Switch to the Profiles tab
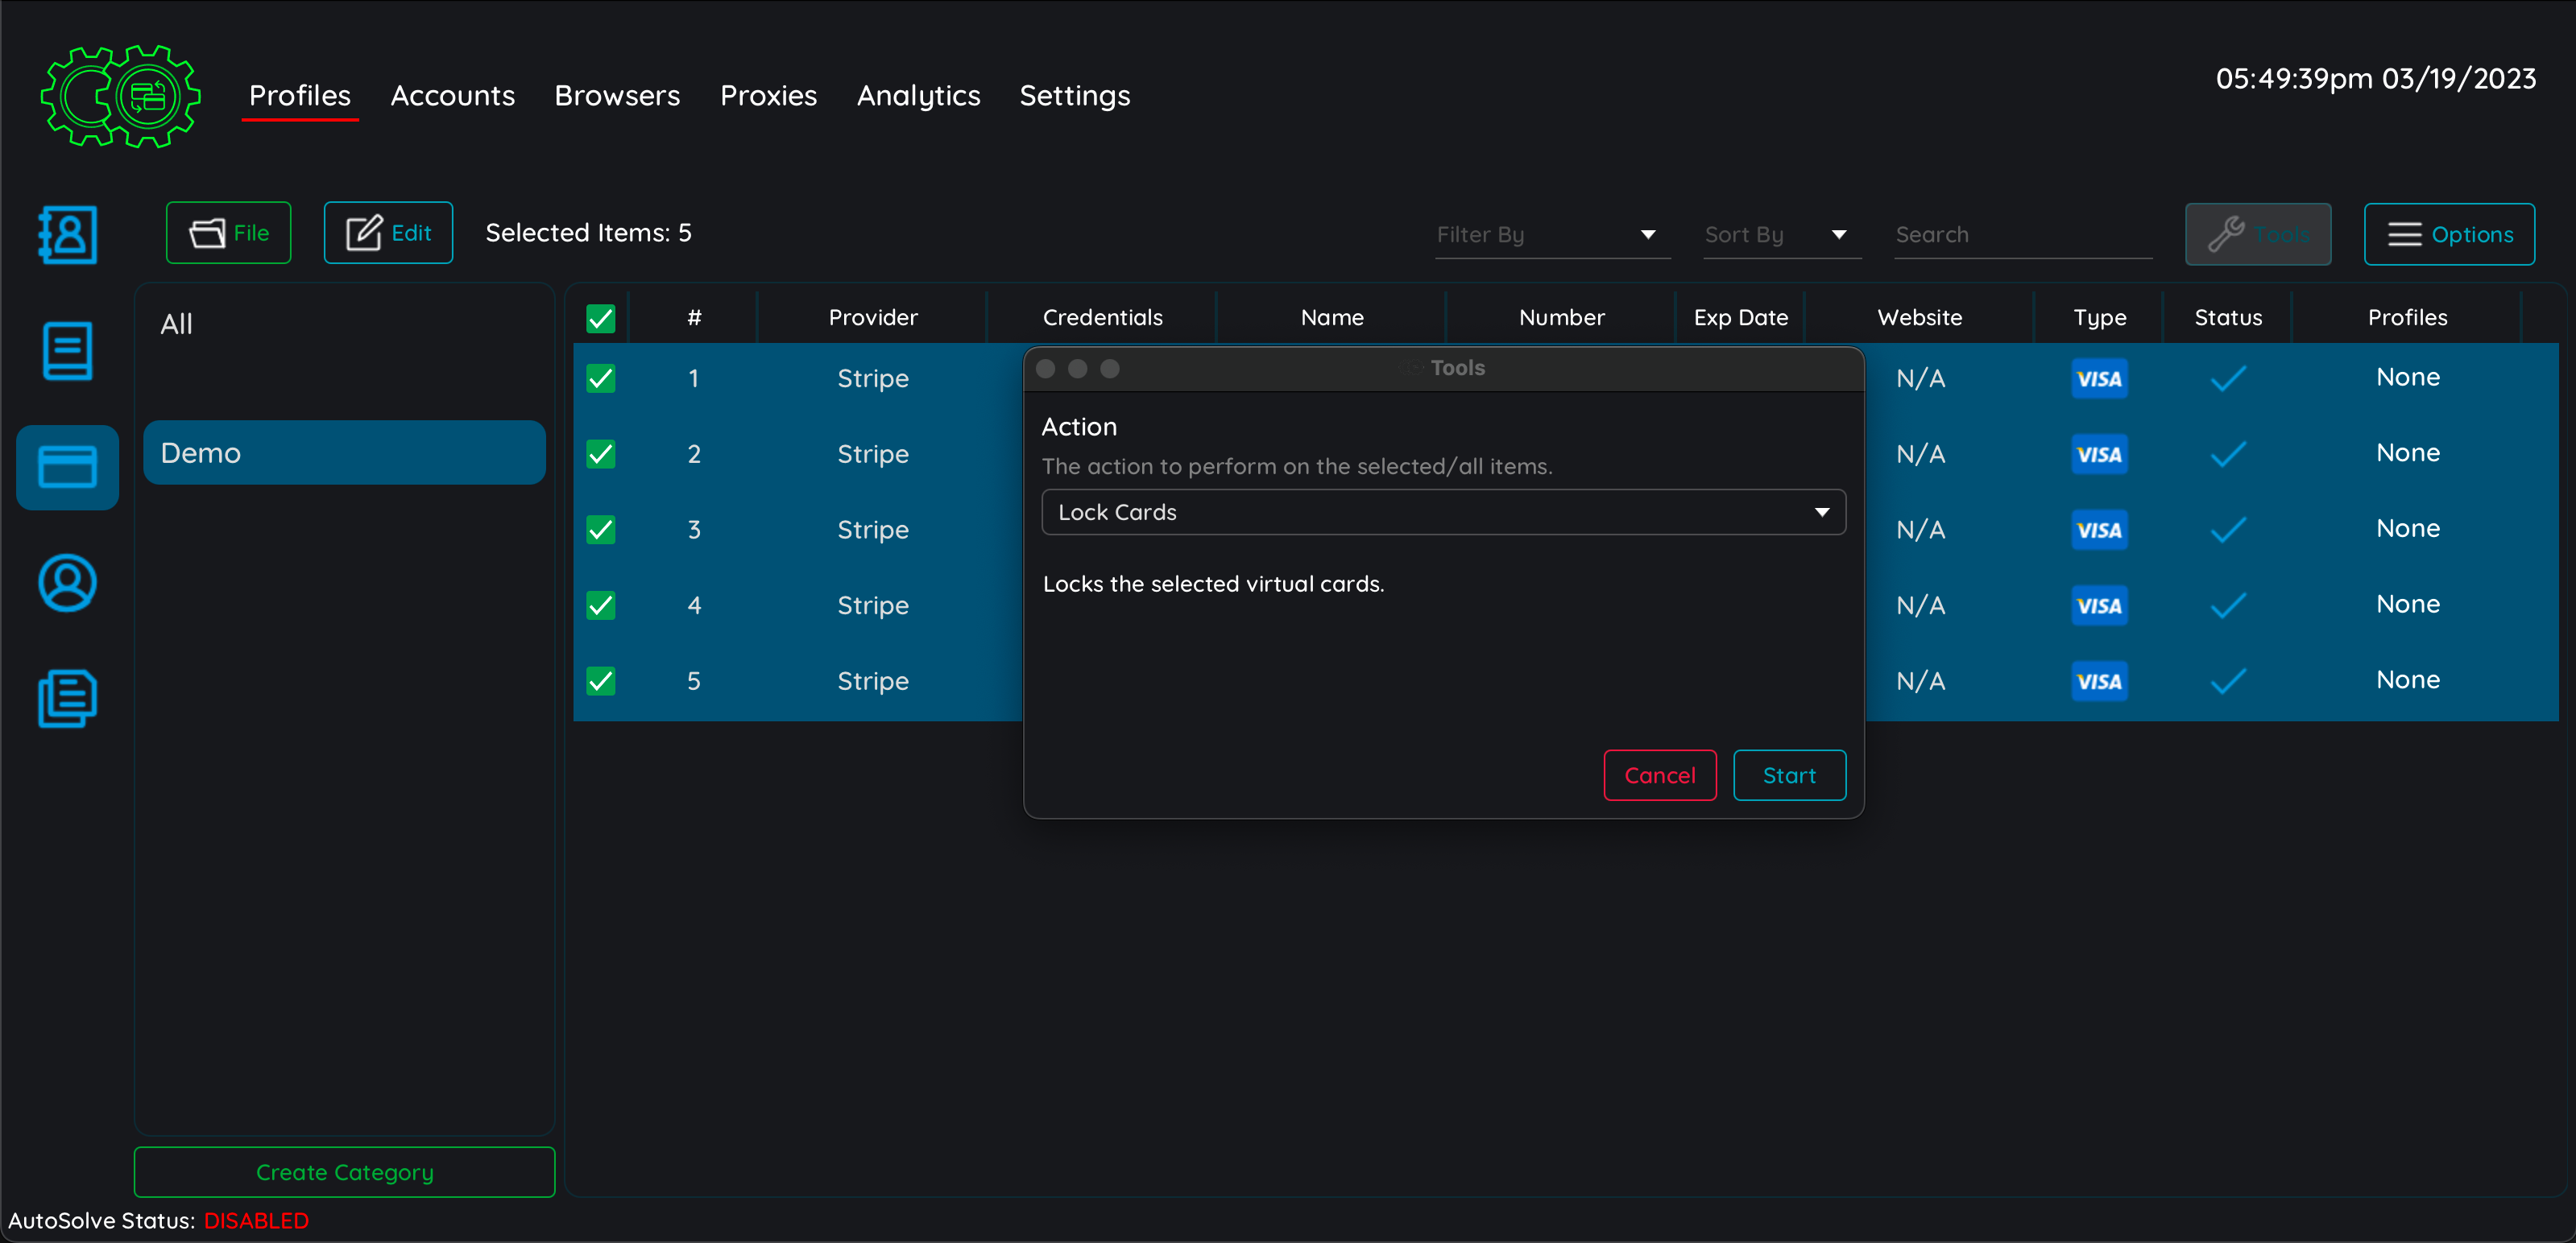Screen dimensions: 2576x1243 pos(300,96)
